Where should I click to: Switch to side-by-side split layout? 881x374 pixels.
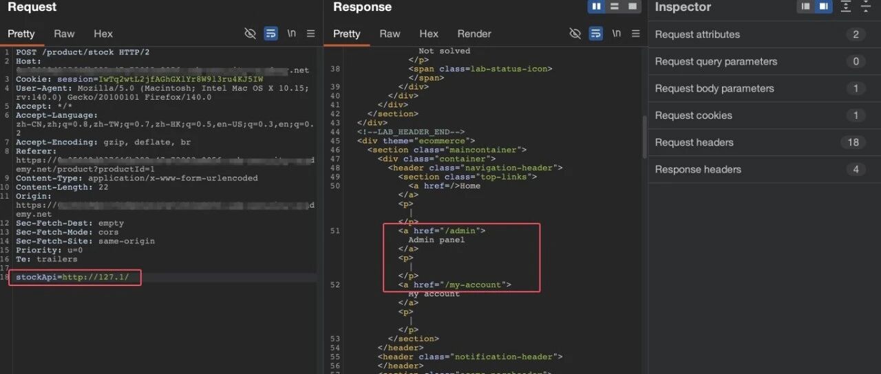(596, 7)
